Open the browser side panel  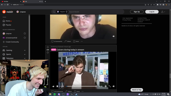(163, 5)
